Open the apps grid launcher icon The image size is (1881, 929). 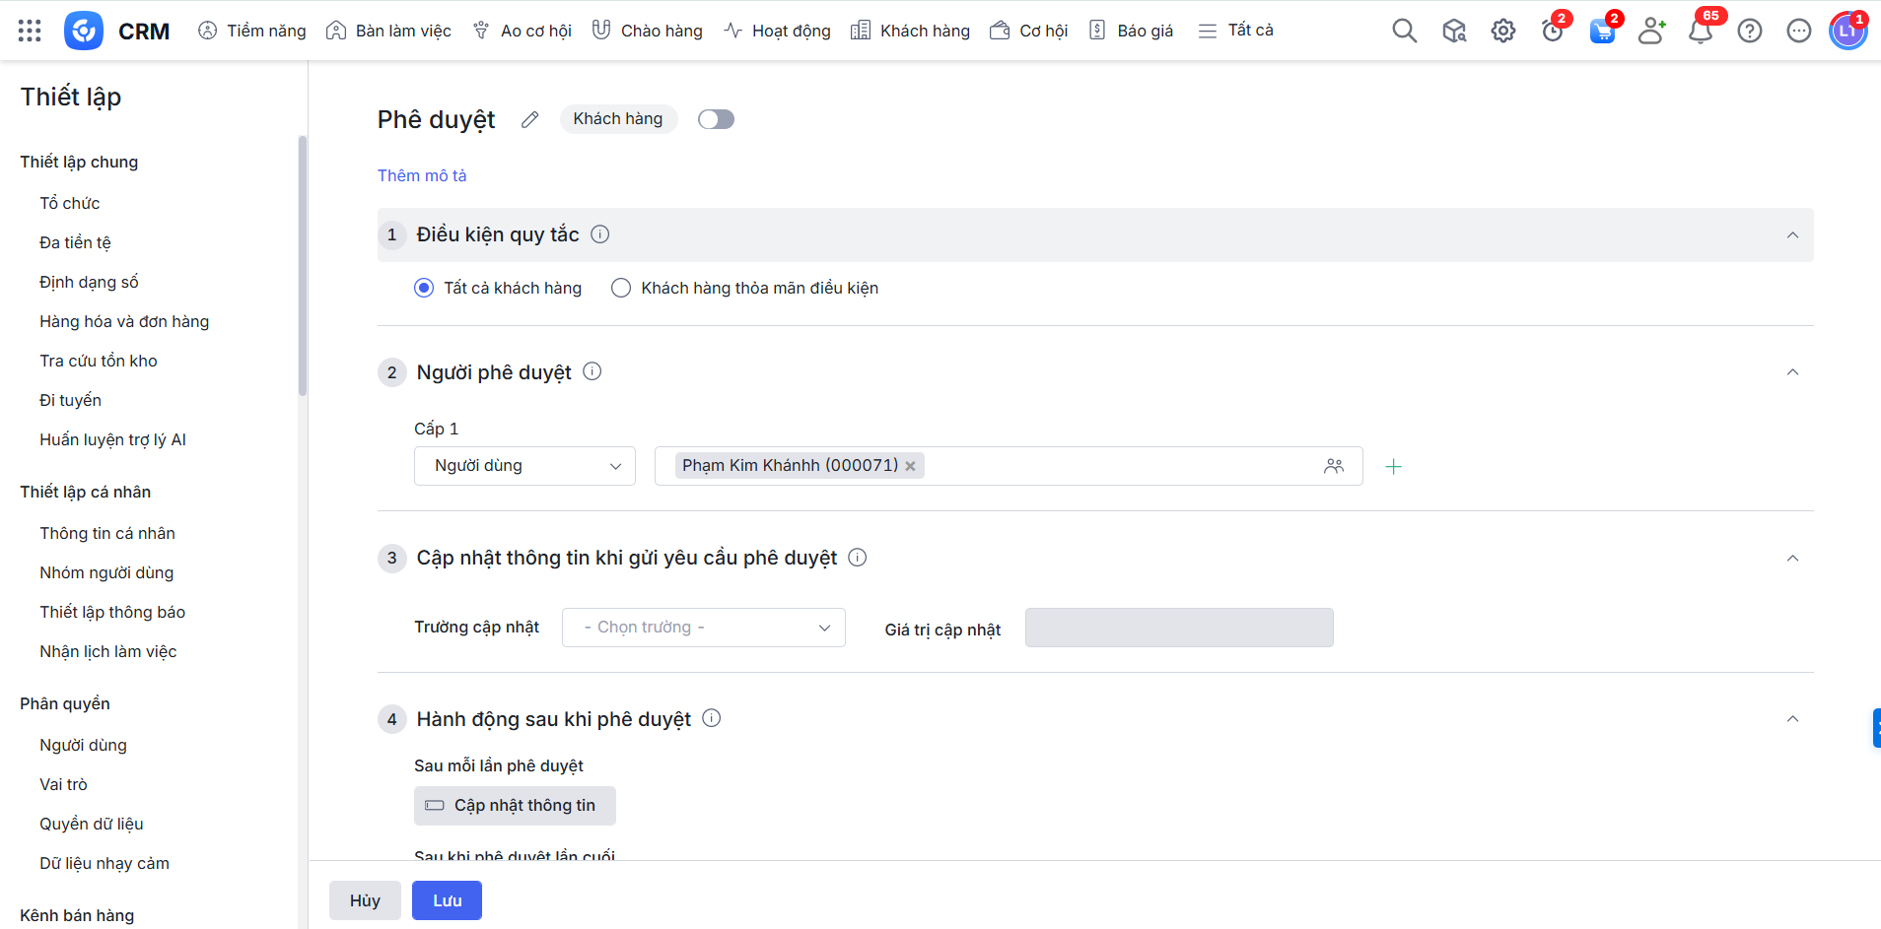30,31
